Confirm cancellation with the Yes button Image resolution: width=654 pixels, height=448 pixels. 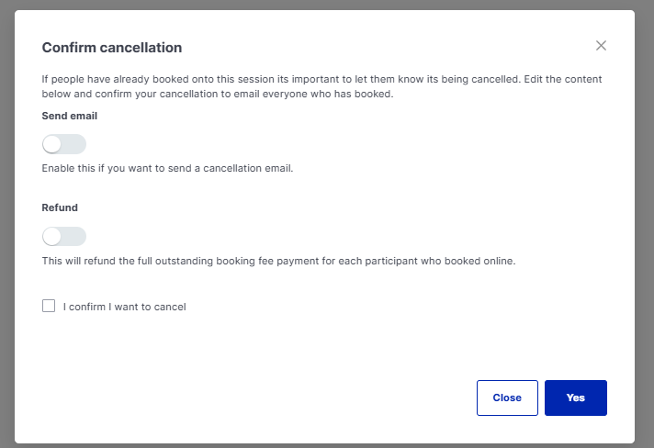(x=575, y=398)
